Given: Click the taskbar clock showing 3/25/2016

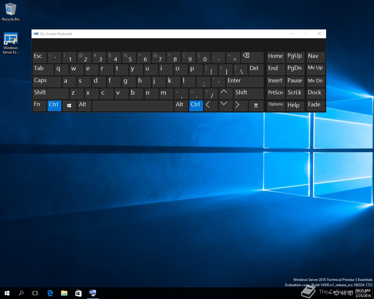Looking at the screenshot, I should (x=363, y=293).
